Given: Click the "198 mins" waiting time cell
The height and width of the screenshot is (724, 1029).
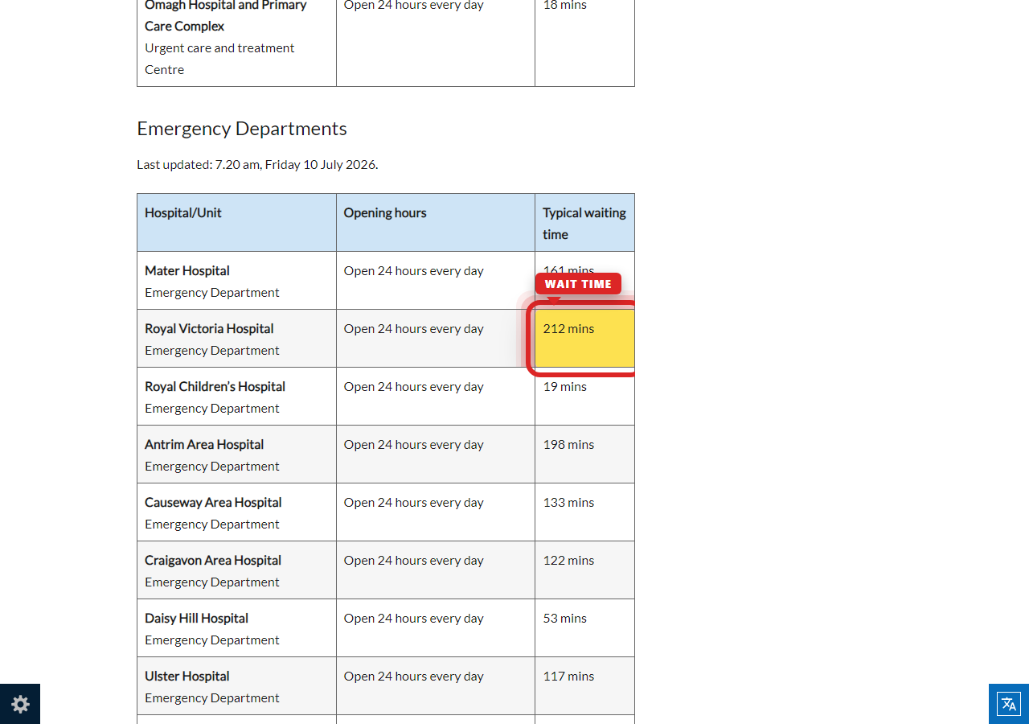Looking at the screenshot, I should tap(584, 455).
